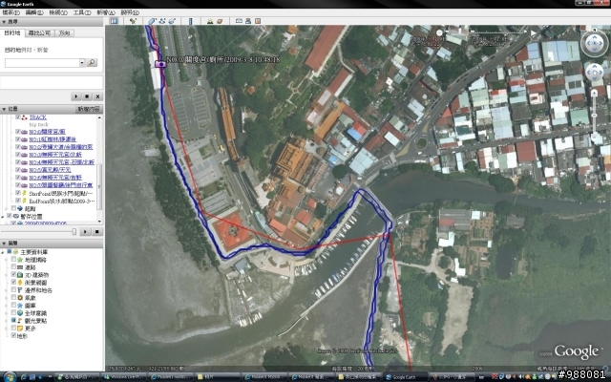Toggle the sunlight display icon
This screenshot has width=611, height=382.
coord(210,21)
